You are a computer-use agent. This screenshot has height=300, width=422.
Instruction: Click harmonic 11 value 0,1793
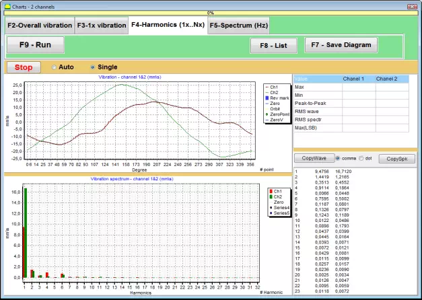pyautogui.click(x=342, y=226)
